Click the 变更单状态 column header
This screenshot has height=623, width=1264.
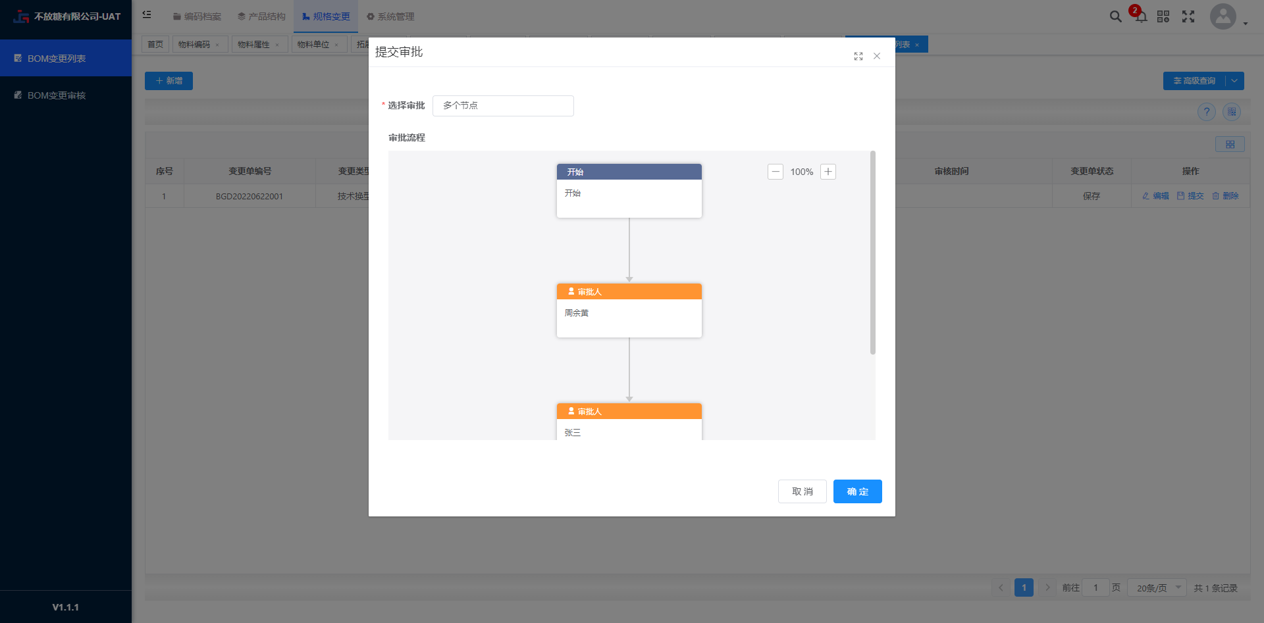click(1092, 171)
